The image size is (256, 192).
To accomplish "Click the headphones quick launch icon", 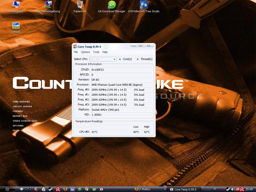I will [72, 189].
